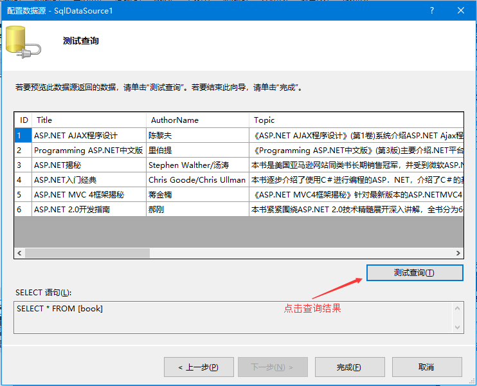Image resolution: width=477 pixels, height=386 pixels.
Task: Close the configure data source dialog
Action: point(461,11)
